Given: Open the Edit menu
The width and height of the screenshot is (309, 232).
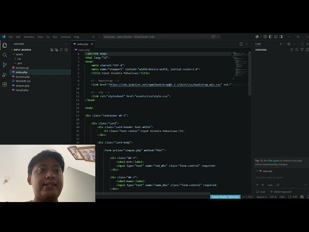Looking at the screenshot, I should 18,37.
